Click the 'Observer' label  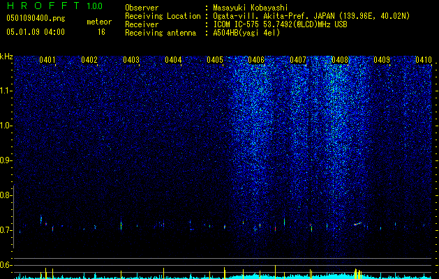(142, 8)
